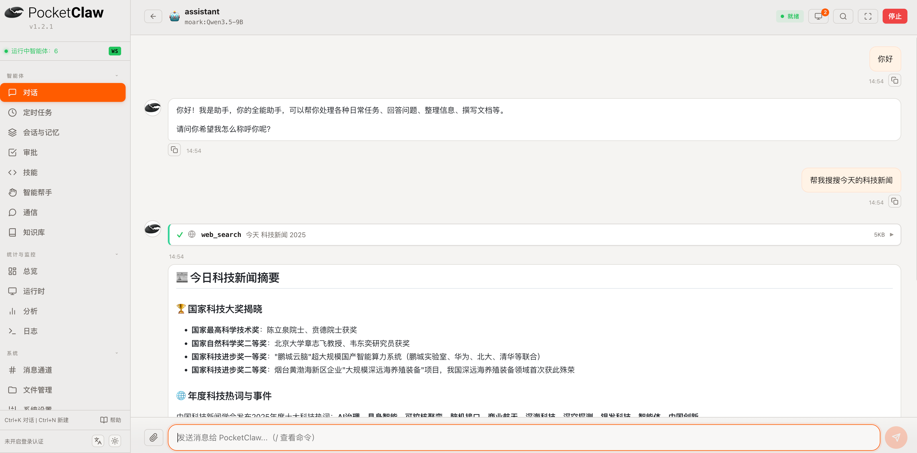Image resolution: width=917 pixels, height=453 pixels.
Task: Collapse the 统计与监控 sidebar group
Action: point(116,254)
